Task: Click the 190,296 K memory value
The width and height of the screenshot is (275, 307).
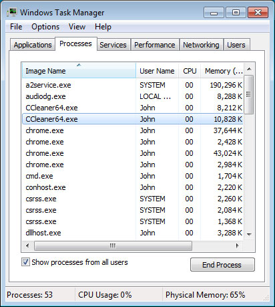Action: [x=226, y=85]
